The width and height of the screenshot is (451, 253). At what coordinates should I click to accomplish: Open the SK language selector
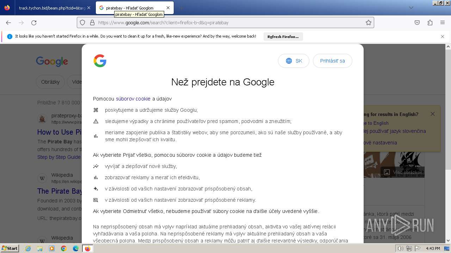(294, 61)
